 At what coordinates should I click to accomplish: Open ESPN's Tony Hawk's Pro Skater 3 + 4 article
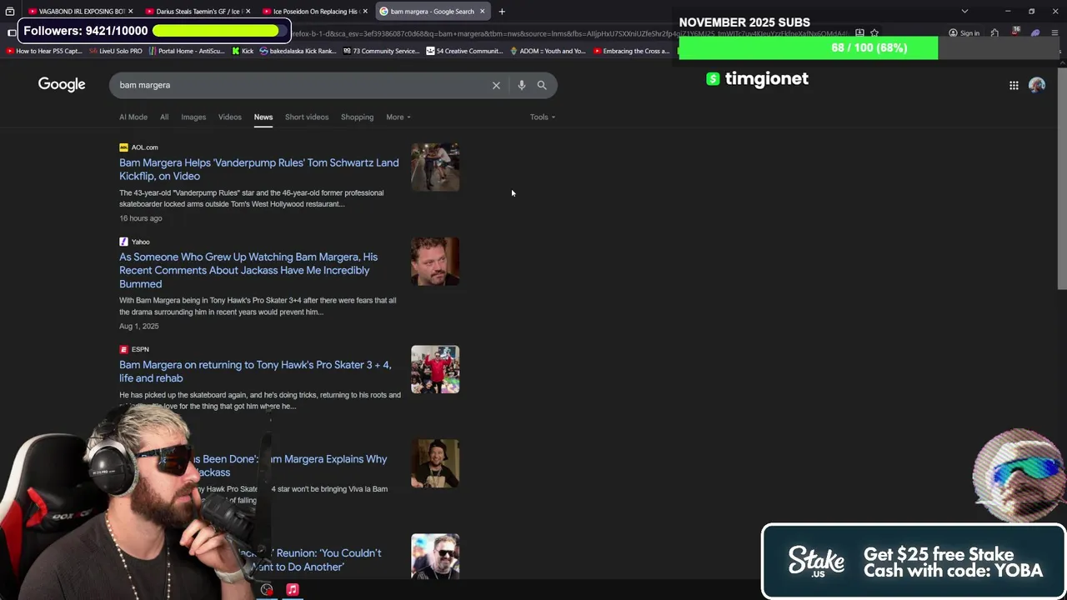(x=255, y=371)
